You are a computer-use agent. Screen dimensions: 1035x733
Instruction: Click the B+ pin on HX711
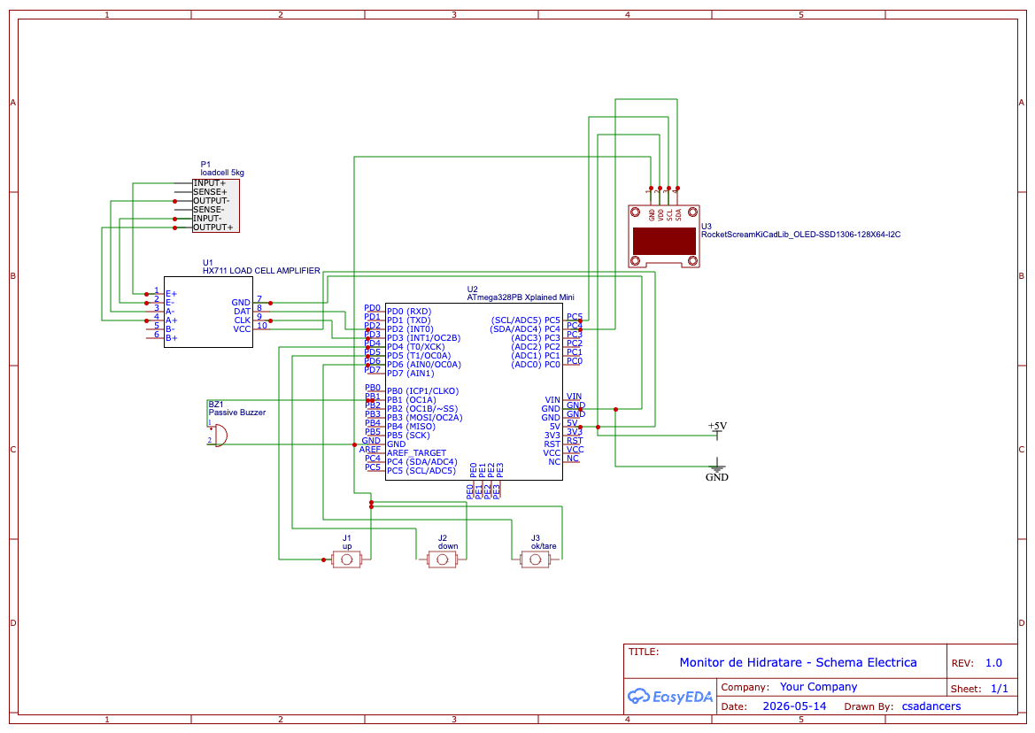(171, 338)
